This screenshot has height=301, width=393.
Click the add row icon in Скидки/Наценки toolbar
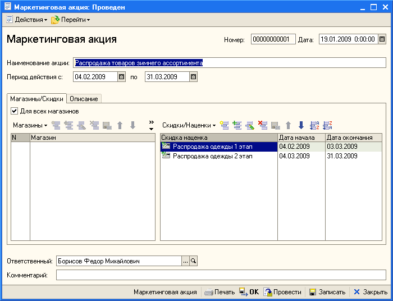click(224, 125)
